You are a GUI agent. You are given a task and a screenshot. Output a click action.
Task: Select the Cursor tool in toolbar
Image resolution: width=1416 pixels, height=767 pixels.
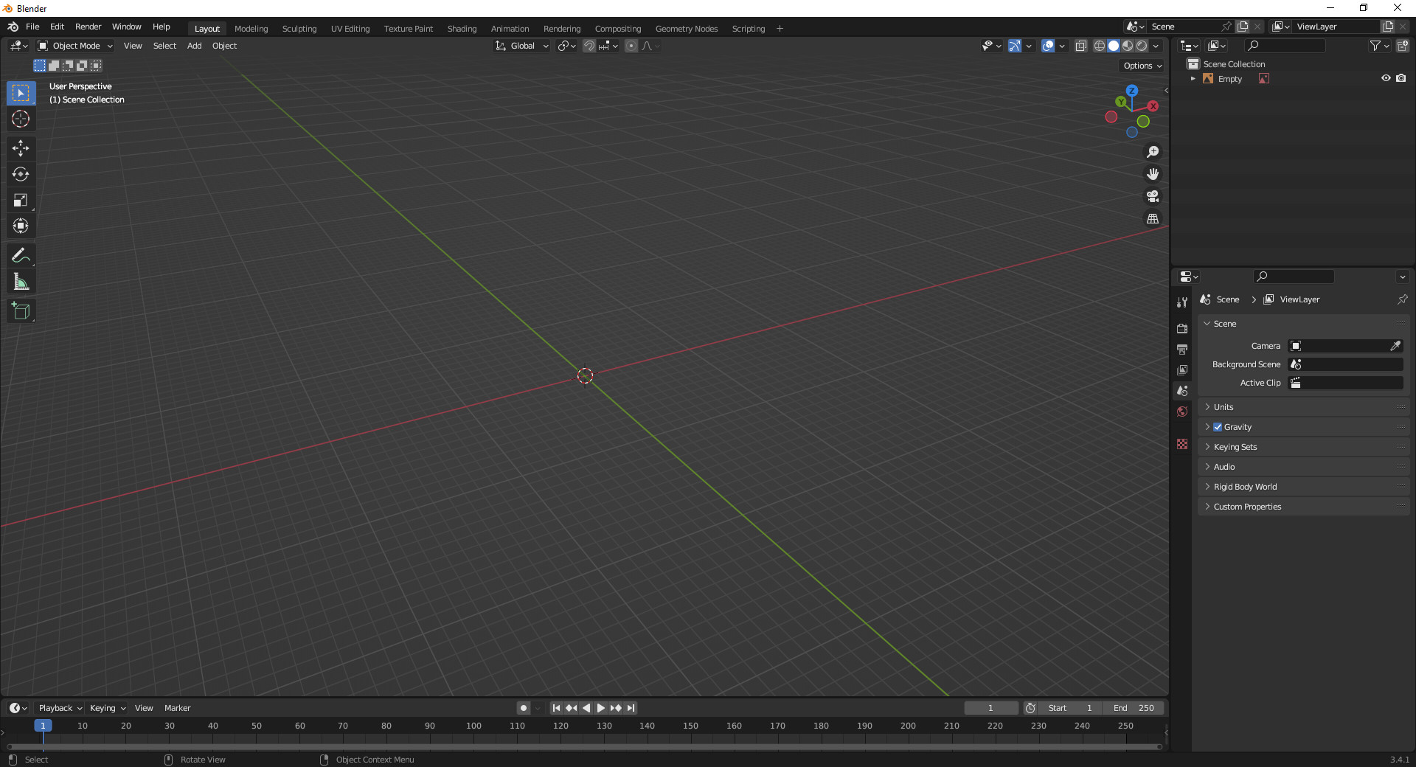click(x=21, y=119)
